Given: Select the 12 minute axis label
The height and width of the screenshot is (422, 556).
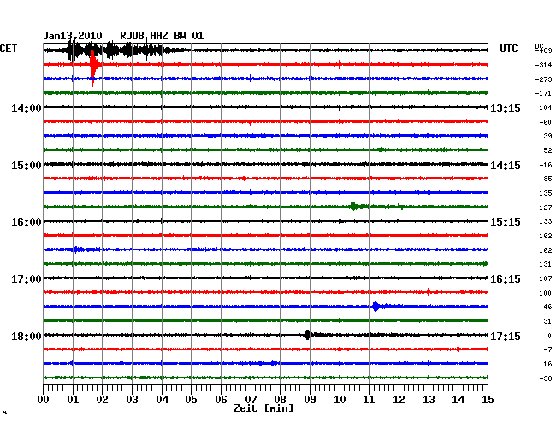Looking at the screenshot, I should 399,400.
